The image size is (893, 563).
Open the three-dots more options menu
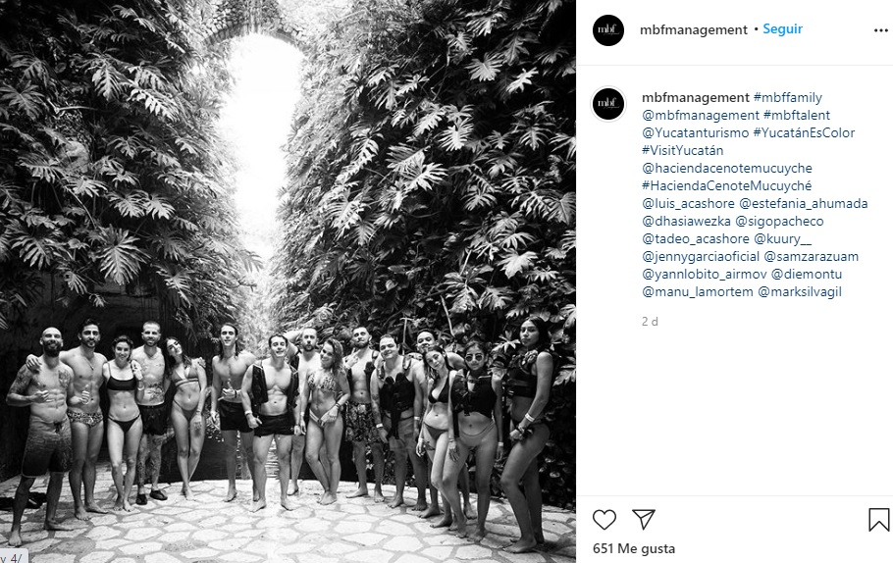880,30
